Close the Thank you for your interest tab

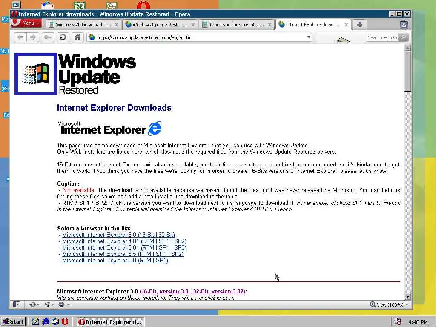tap(270, 25)
